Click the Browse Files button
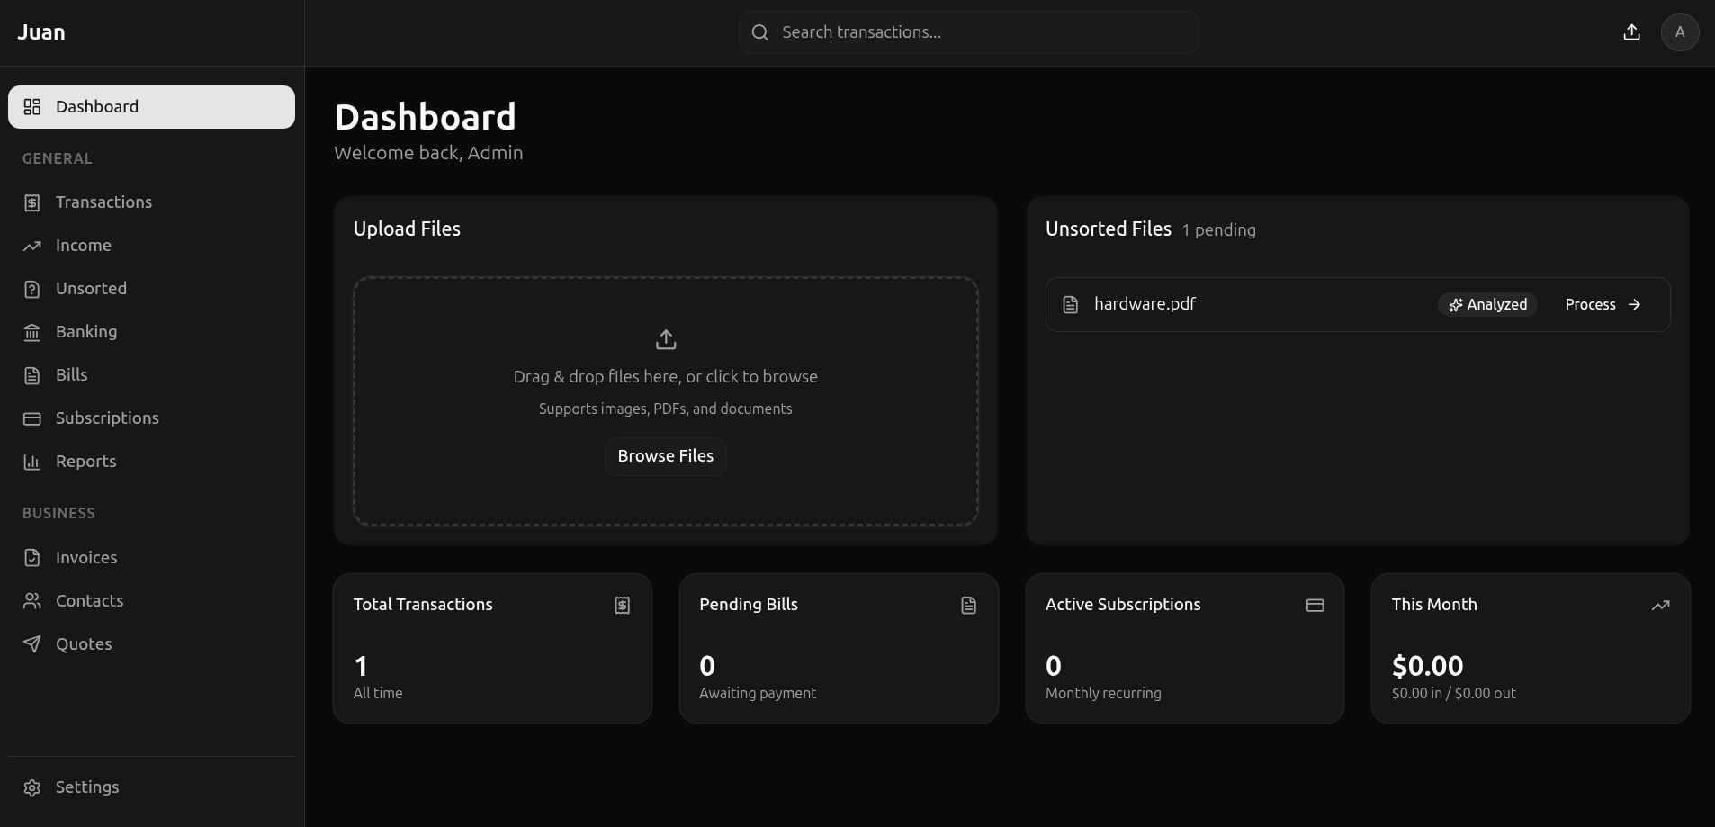Viewport: 1715px width, 827px height. point(665,456)
